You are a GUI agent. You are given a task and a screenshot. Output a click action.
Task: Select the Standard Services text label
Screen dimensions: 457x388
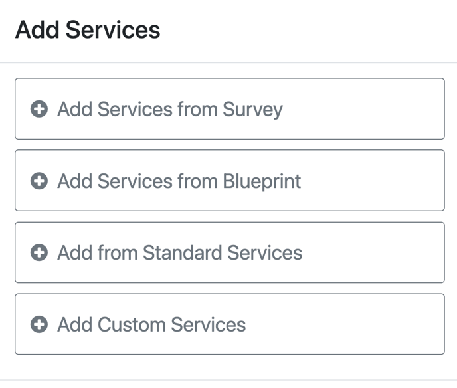click(179, 252)
